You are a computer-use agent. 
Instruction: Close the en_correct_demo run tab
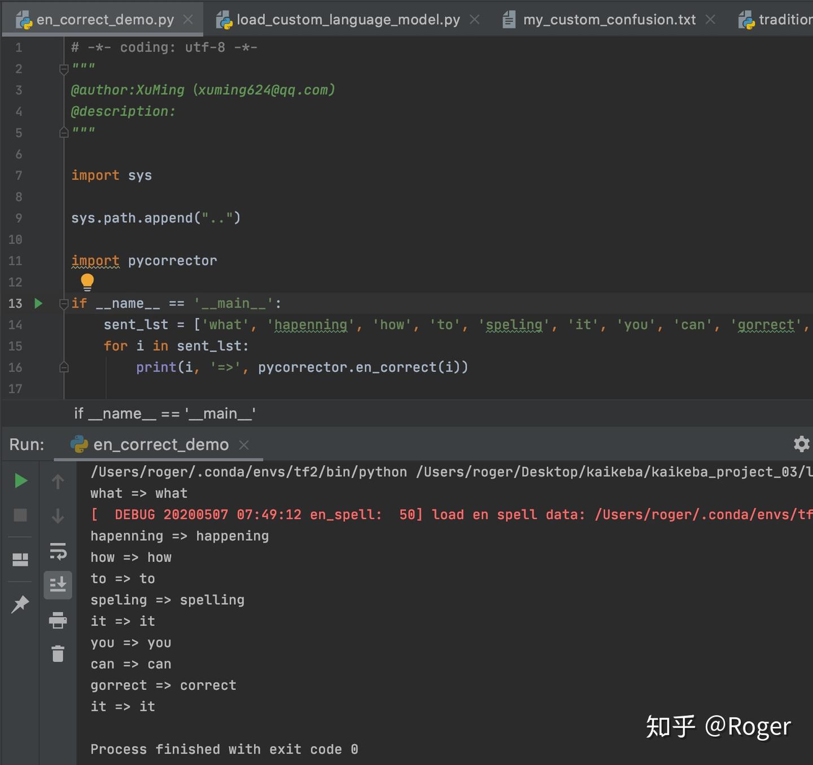pos(244,445)
